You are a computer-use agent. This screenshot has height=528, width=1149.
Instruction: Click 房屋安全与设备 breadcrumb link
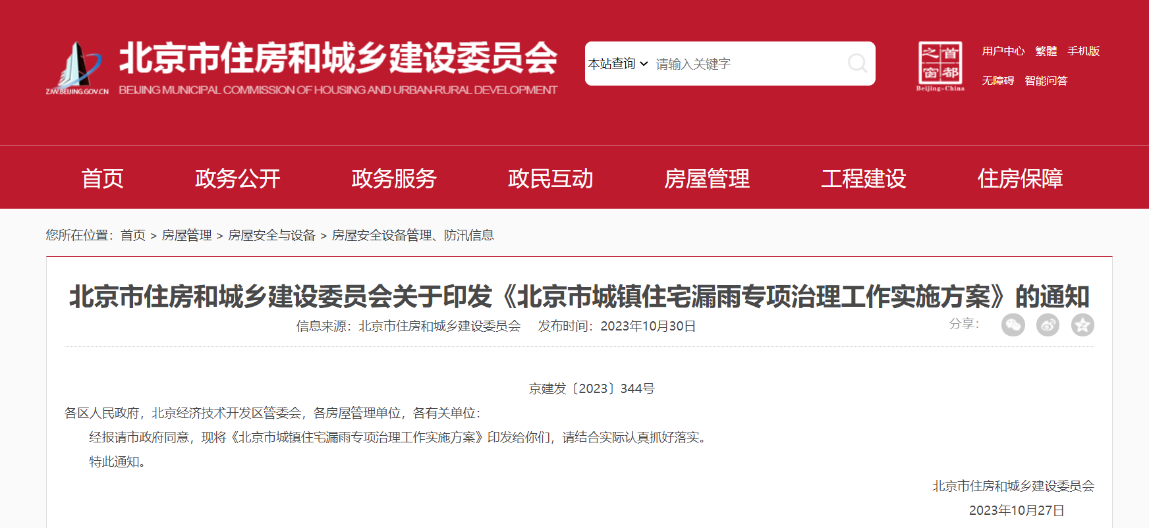pos(271,236)
